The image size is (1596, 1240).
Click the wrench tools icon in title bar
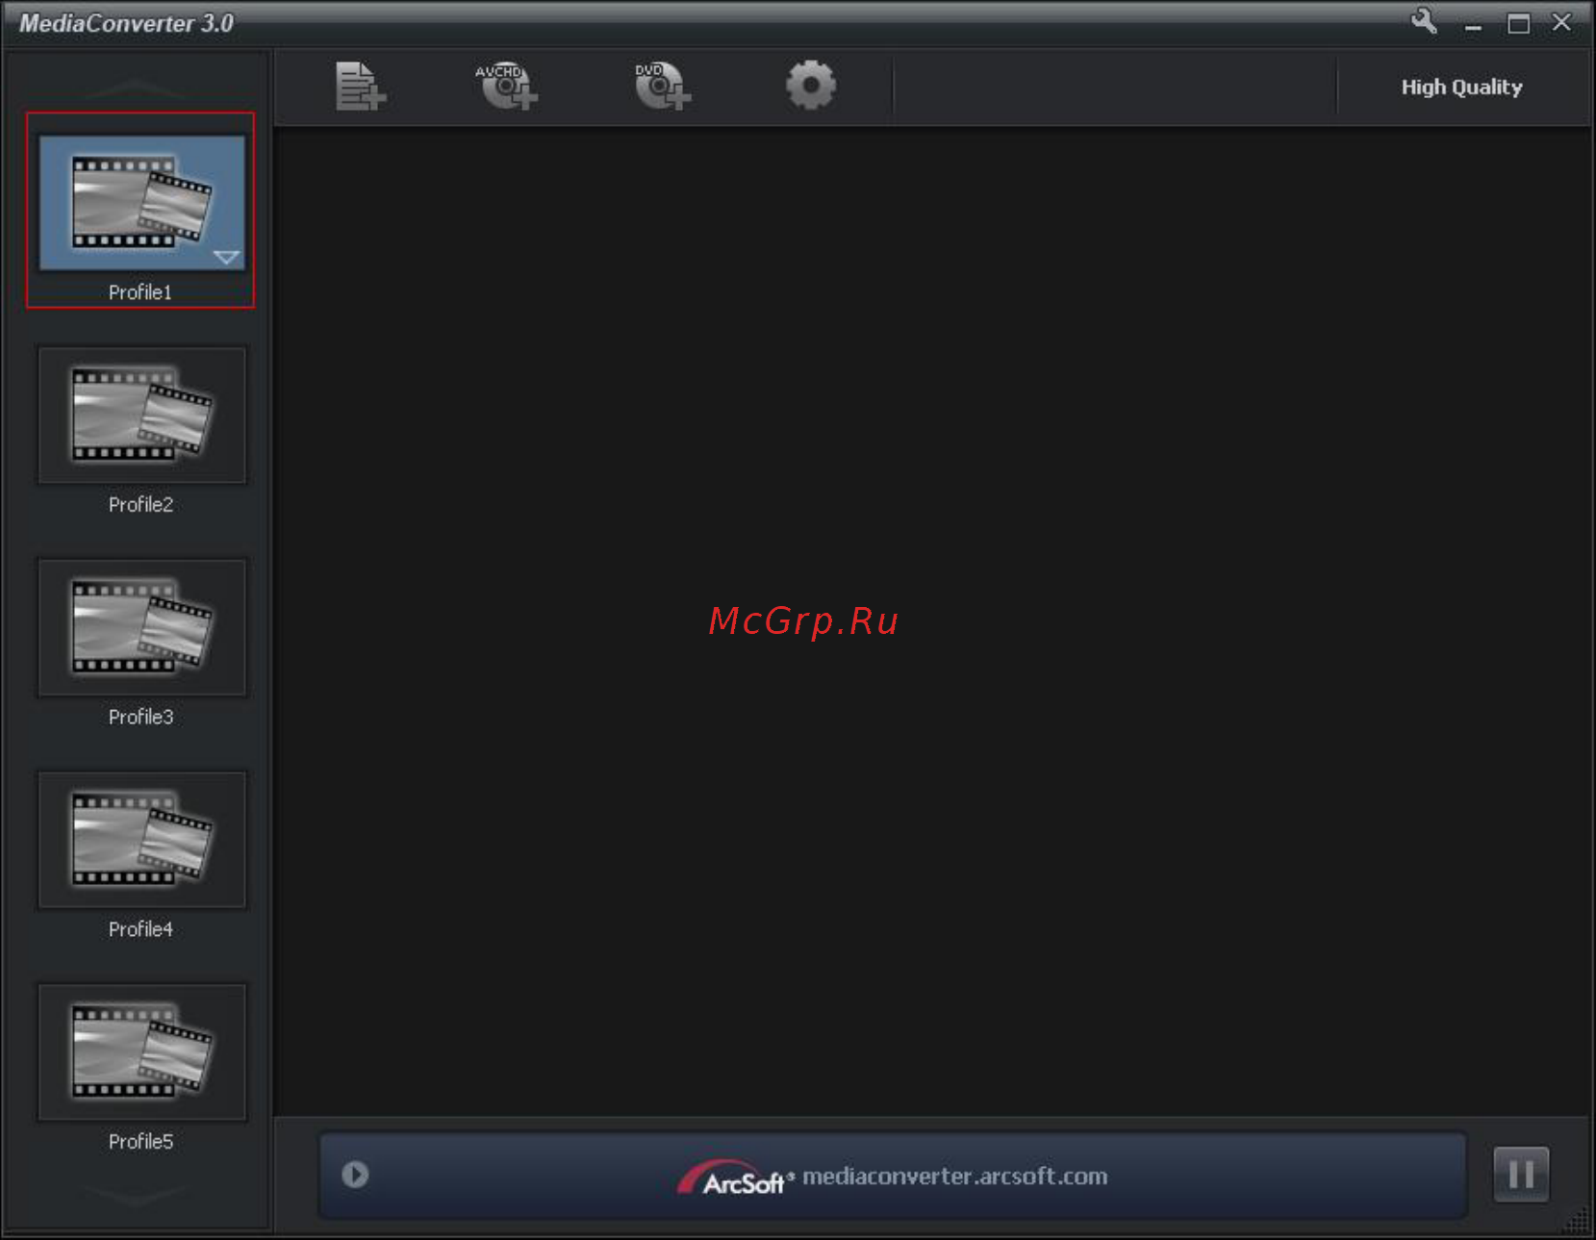tap(1425, 21)
